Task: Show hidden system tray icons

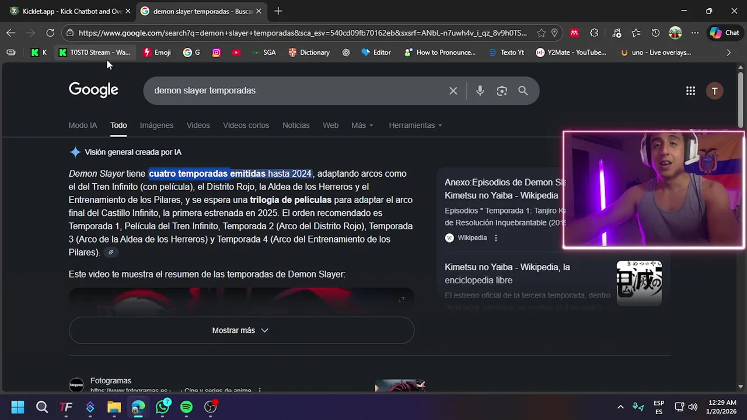Action: (620, 407)
